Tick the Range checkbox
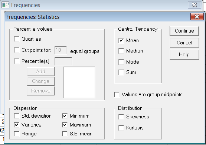206x145 pixels. (17, 134)
